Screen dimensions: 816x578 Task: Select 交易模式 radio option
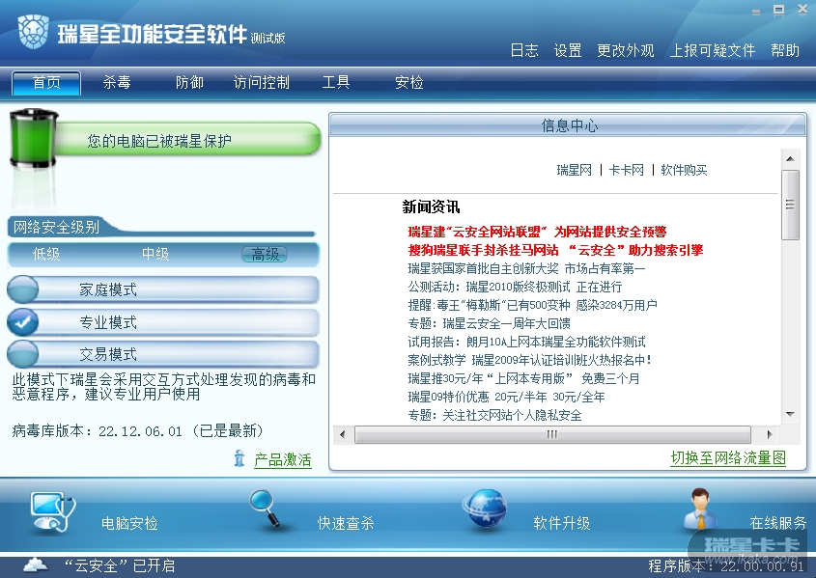[x=23, y=354]
